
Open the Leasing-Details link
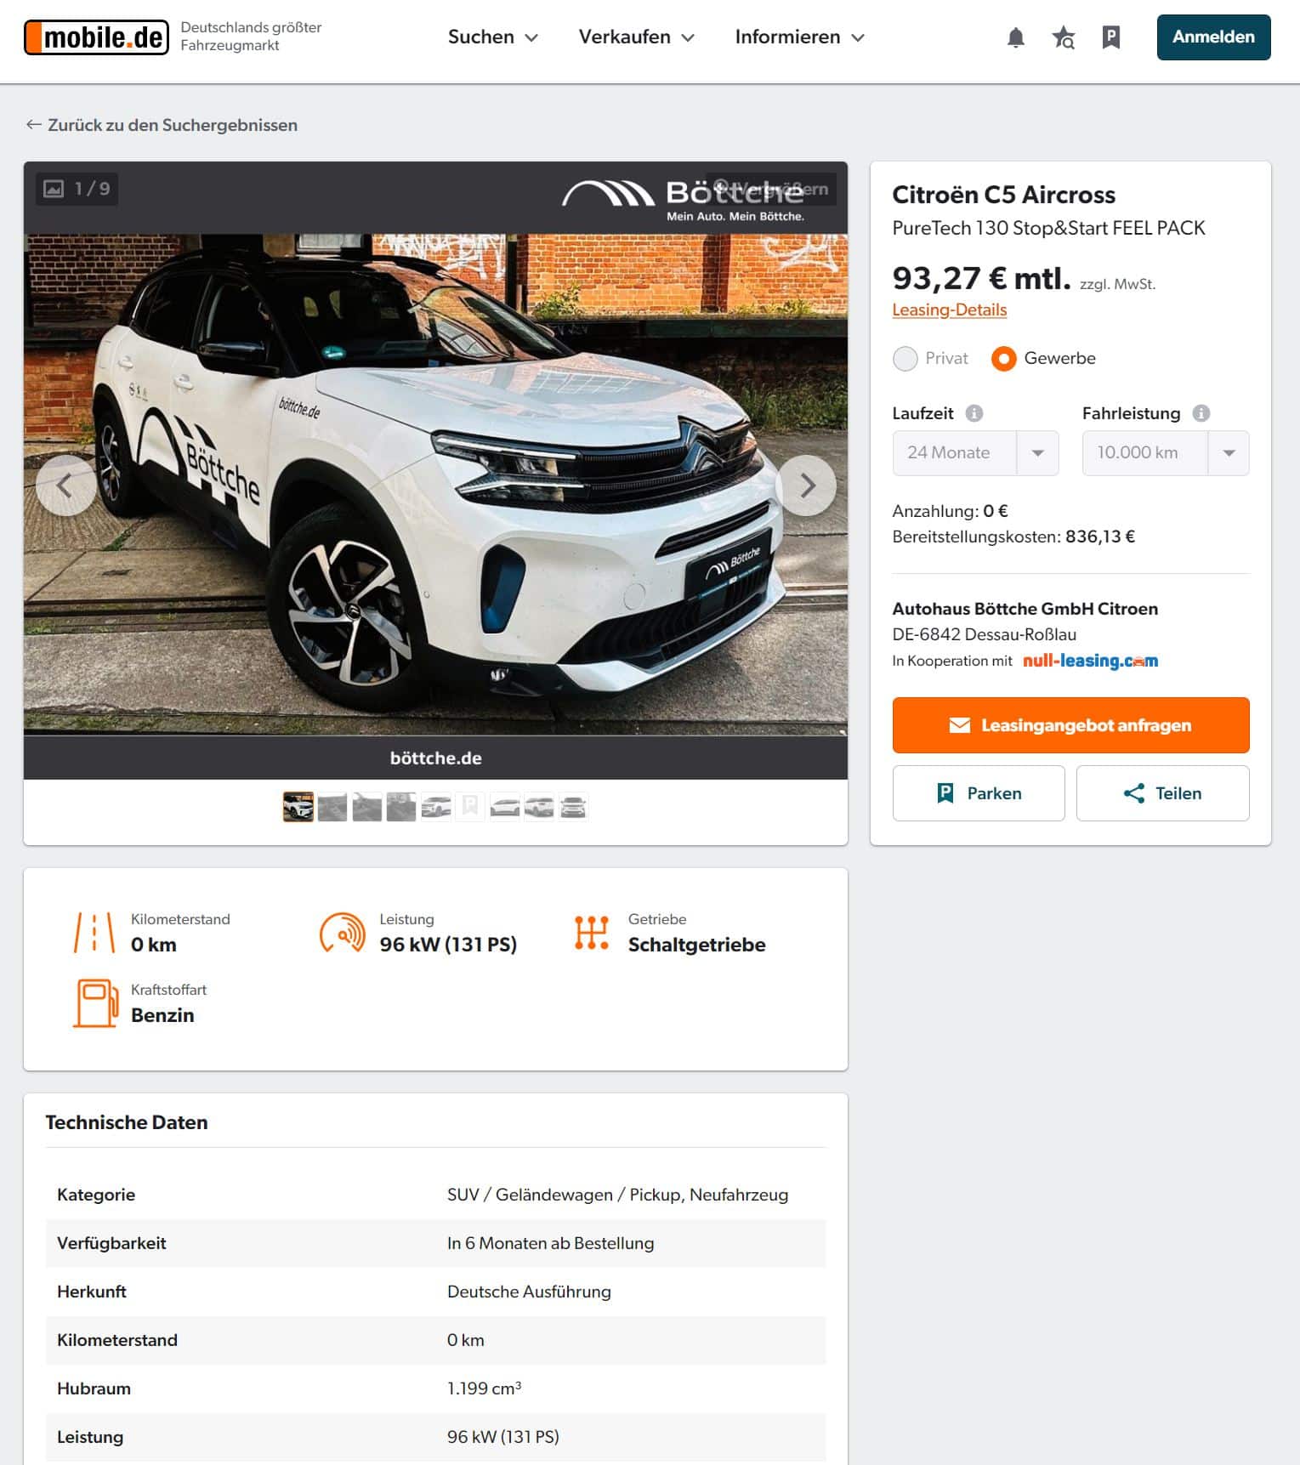coord(949,310)
